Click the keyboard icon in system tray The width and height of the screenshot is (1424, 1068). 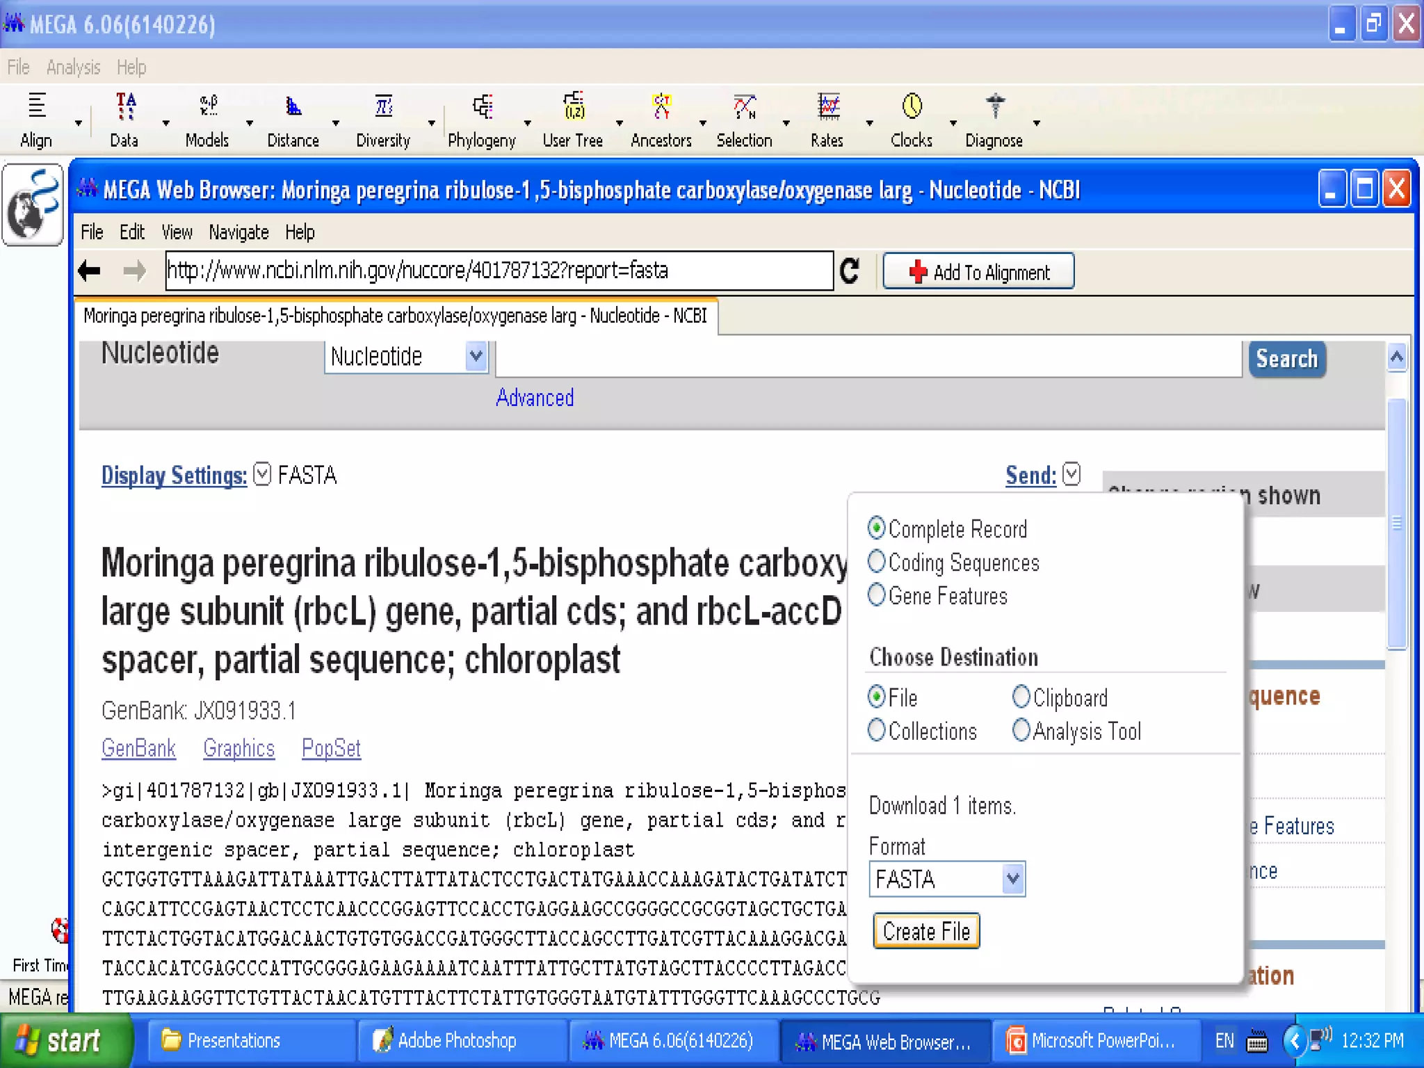click(x=1256, y=1041)
